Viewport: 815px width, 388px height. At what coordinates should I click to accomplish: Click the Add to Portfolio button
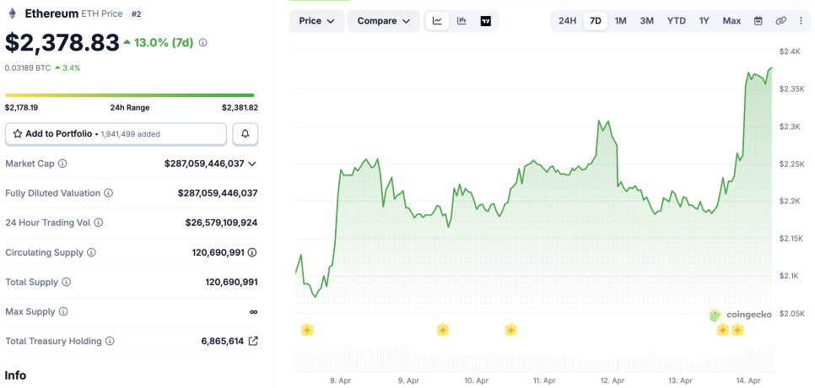pos(116,134)
